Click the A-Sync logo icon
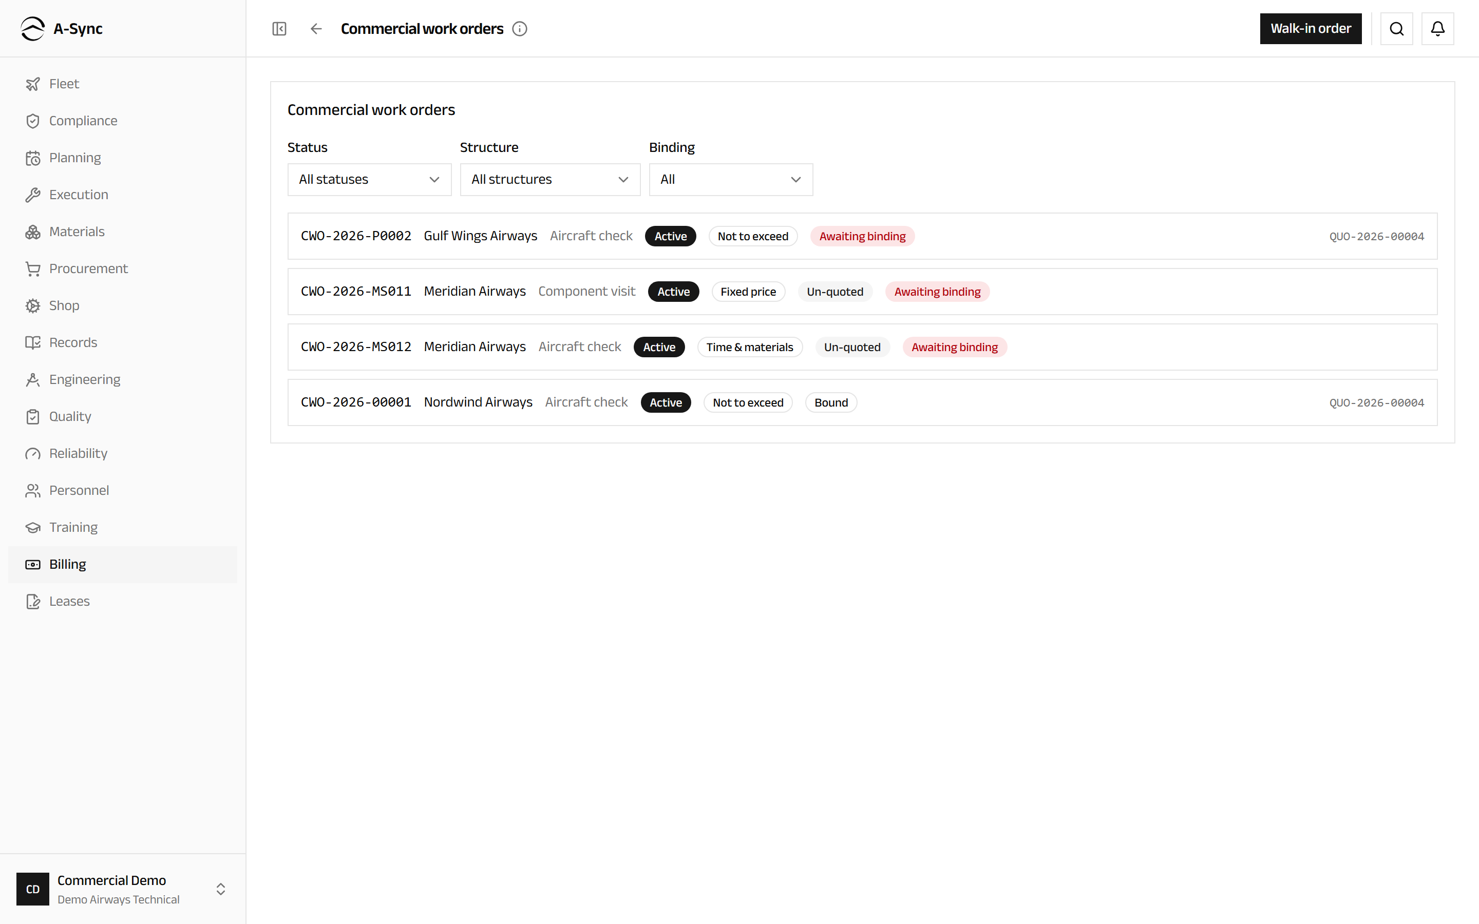1479x924 pixels. point(32,29)
